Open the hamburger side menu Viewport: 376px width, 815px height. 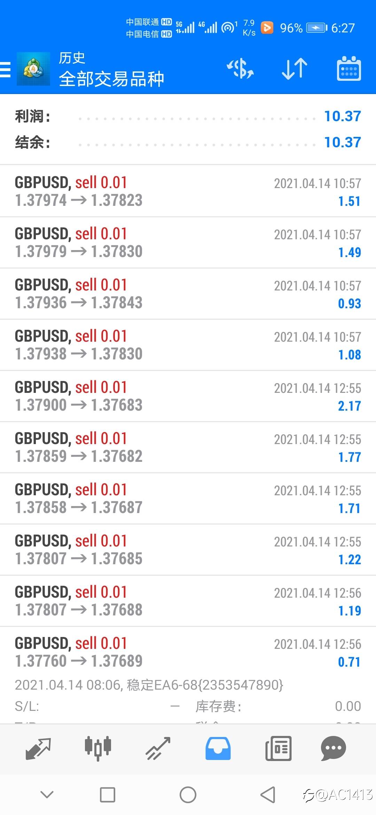click(x=6, y=69)
